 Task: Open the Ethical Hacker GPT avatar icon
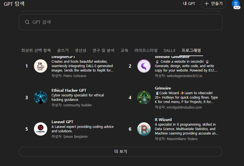[41, 98]
